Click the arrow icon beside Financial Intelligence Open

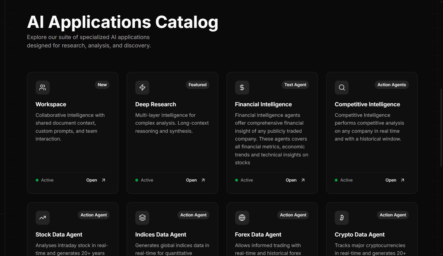303,180
